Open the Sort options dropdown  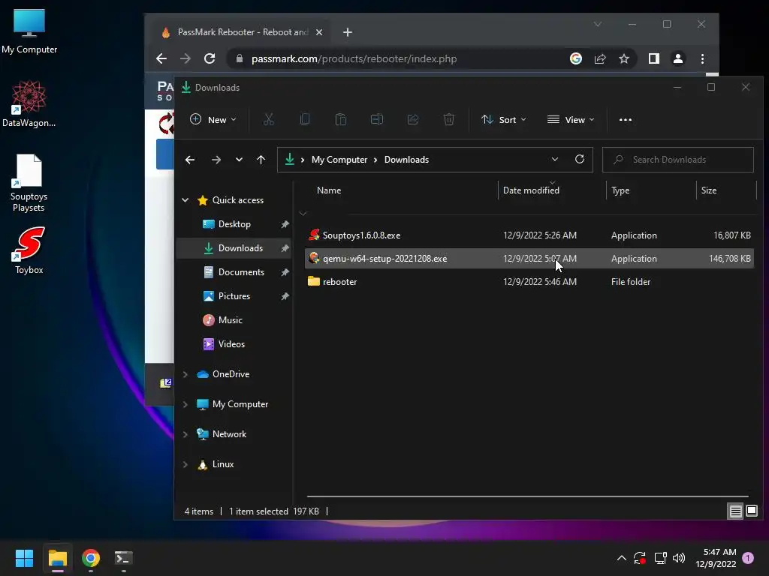click(503, 119)
